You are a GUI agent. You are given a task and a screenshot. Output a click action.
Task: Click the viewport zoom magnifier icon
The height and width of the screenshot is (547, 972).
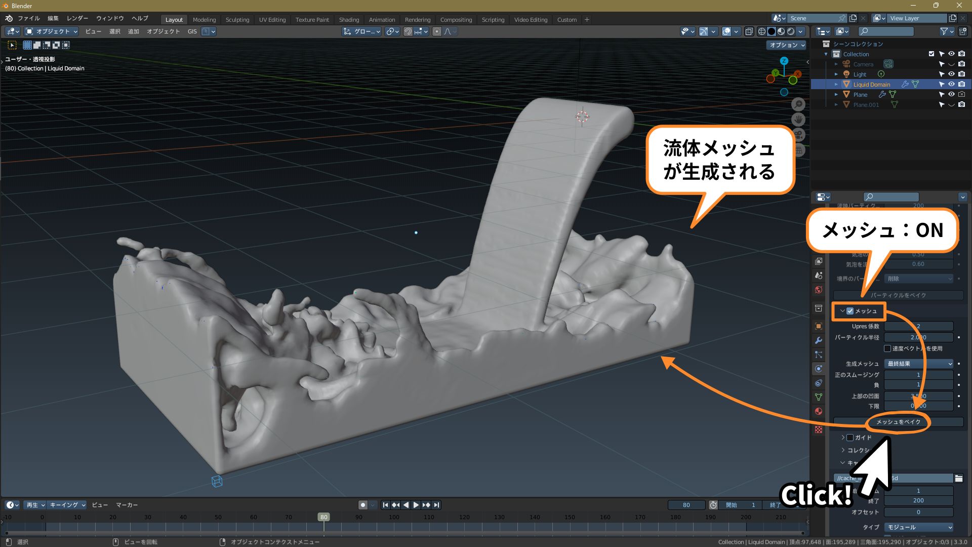pos(798,104)
